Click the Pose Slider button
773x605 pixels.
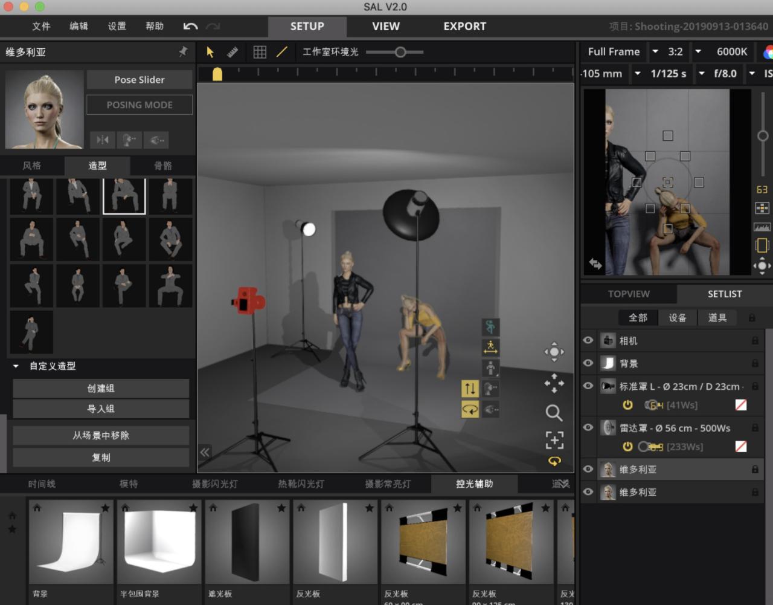coord(140,80)
